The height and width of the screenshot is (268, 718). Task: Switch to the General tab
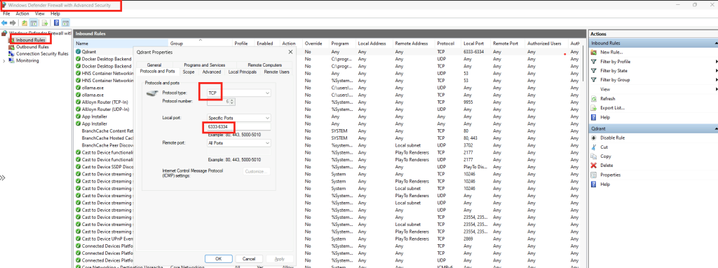tap(154, 65)
